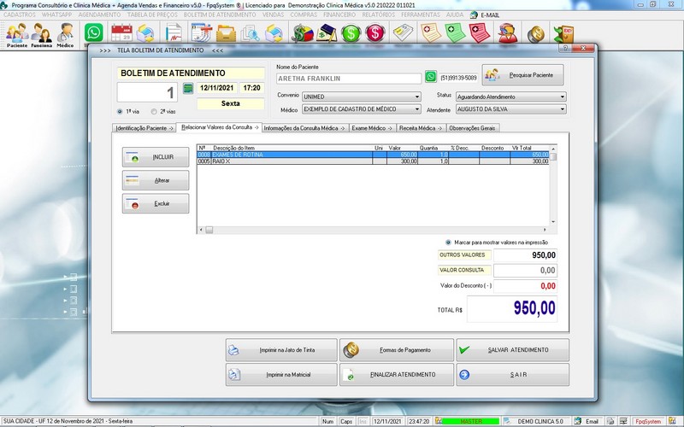This screenshot has height=427, width=684.
Task: Select the EXAMES DE ROTINA row
Action: coord(374,155)
